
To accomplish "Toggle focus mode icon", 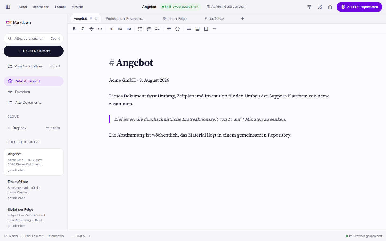I will 320,7.
